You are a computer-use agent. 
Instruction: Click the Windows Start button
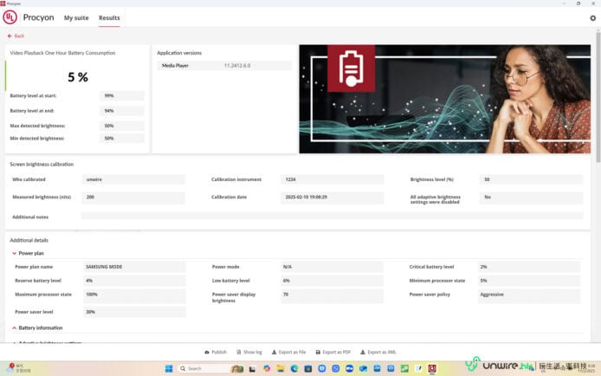click(170, 368)
